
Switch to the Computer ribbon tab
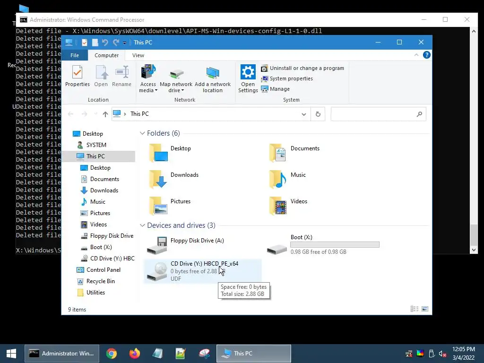pyautogui.click(x=106, y=55)
